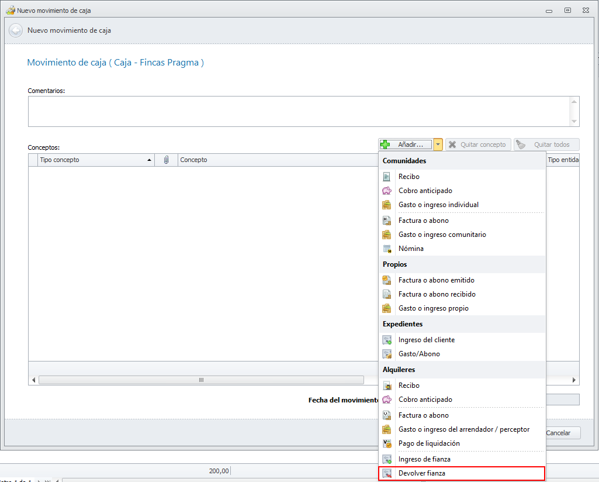Click the Nómina calendar icon
This screenshot has width=599, height=482.
(387, 249)
